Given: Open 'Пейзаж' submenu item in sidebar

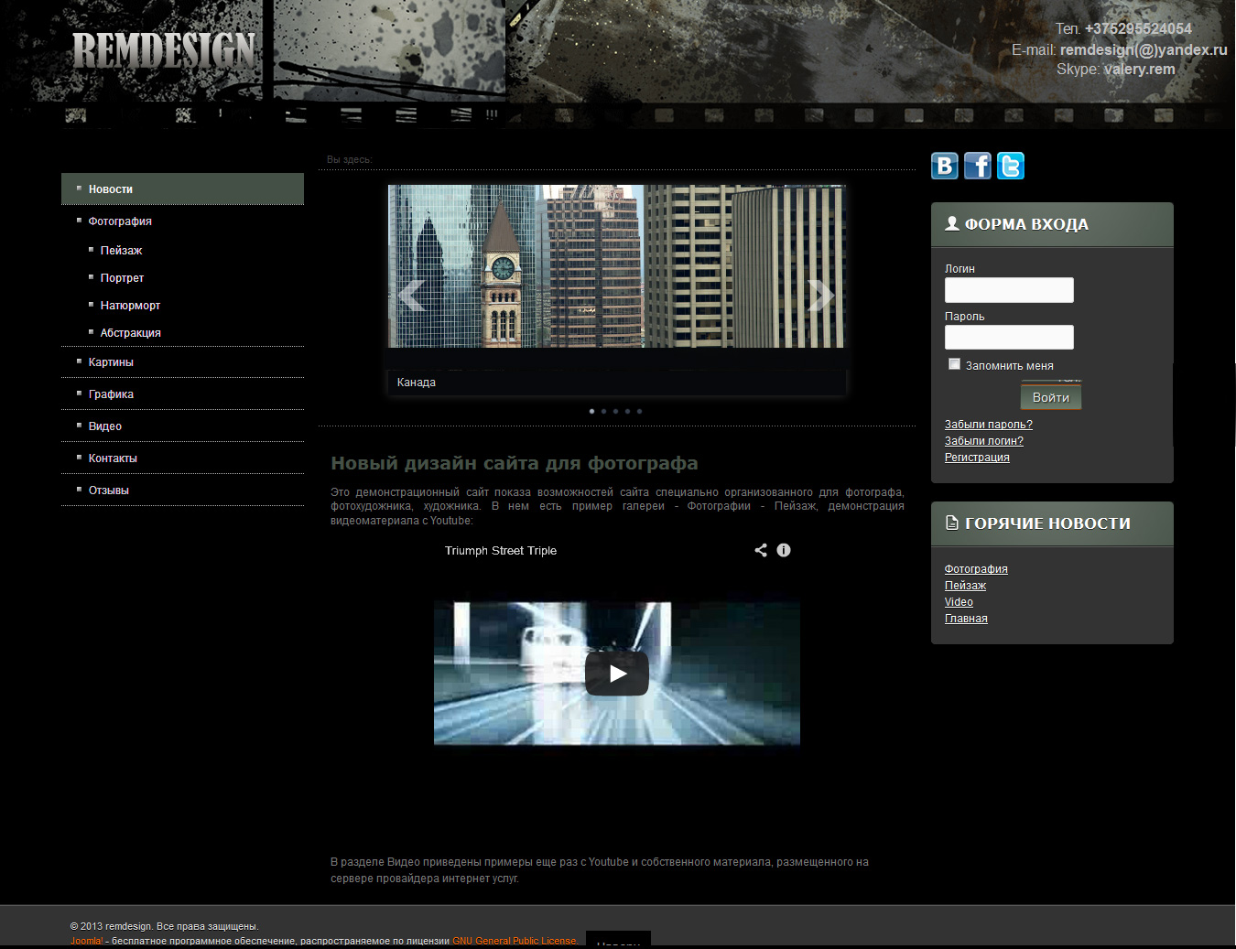Looking at the screenshot, I should click(121, 251).
